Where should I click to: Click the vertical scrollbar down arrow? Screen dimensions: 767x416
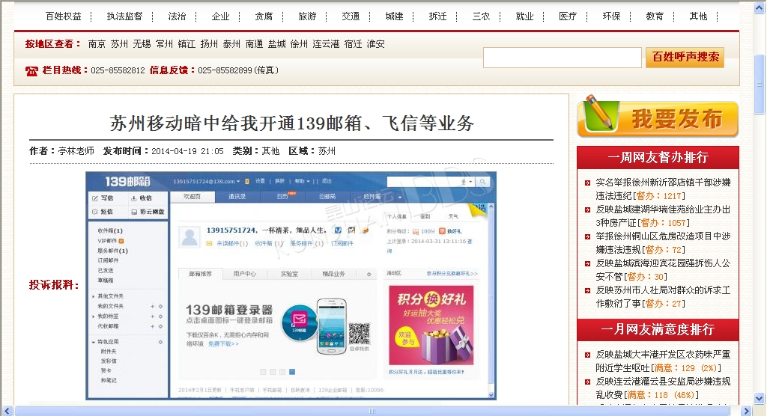(x=760, y=398)
